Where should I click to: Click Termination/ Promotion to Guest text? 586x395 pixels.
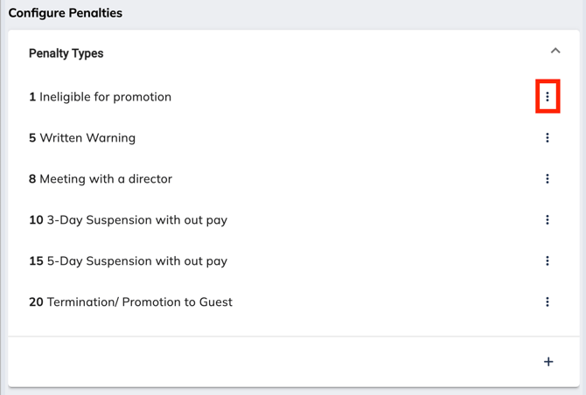coord(140,302)
